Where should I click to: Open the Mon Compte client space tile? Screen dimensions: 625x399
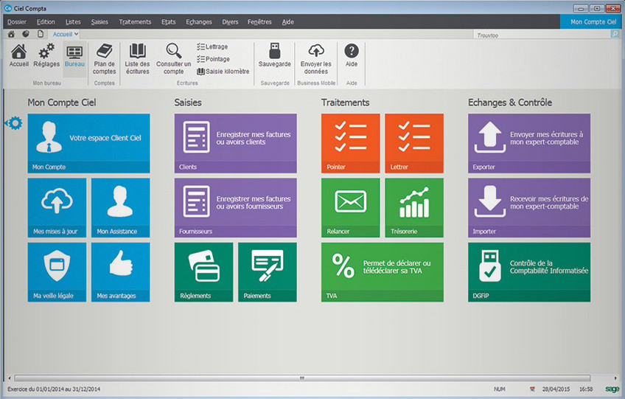click(x=89, y=143)
